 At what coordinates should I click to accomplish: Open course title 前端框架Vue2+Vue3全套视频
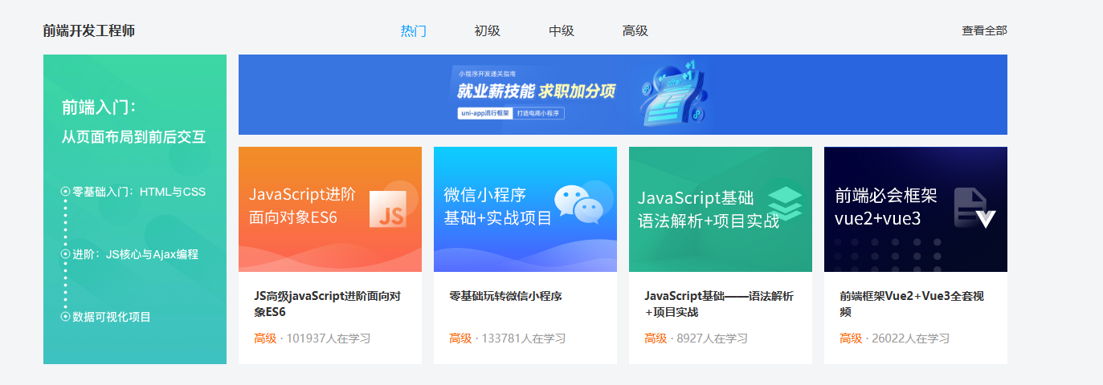coord(912,304)
